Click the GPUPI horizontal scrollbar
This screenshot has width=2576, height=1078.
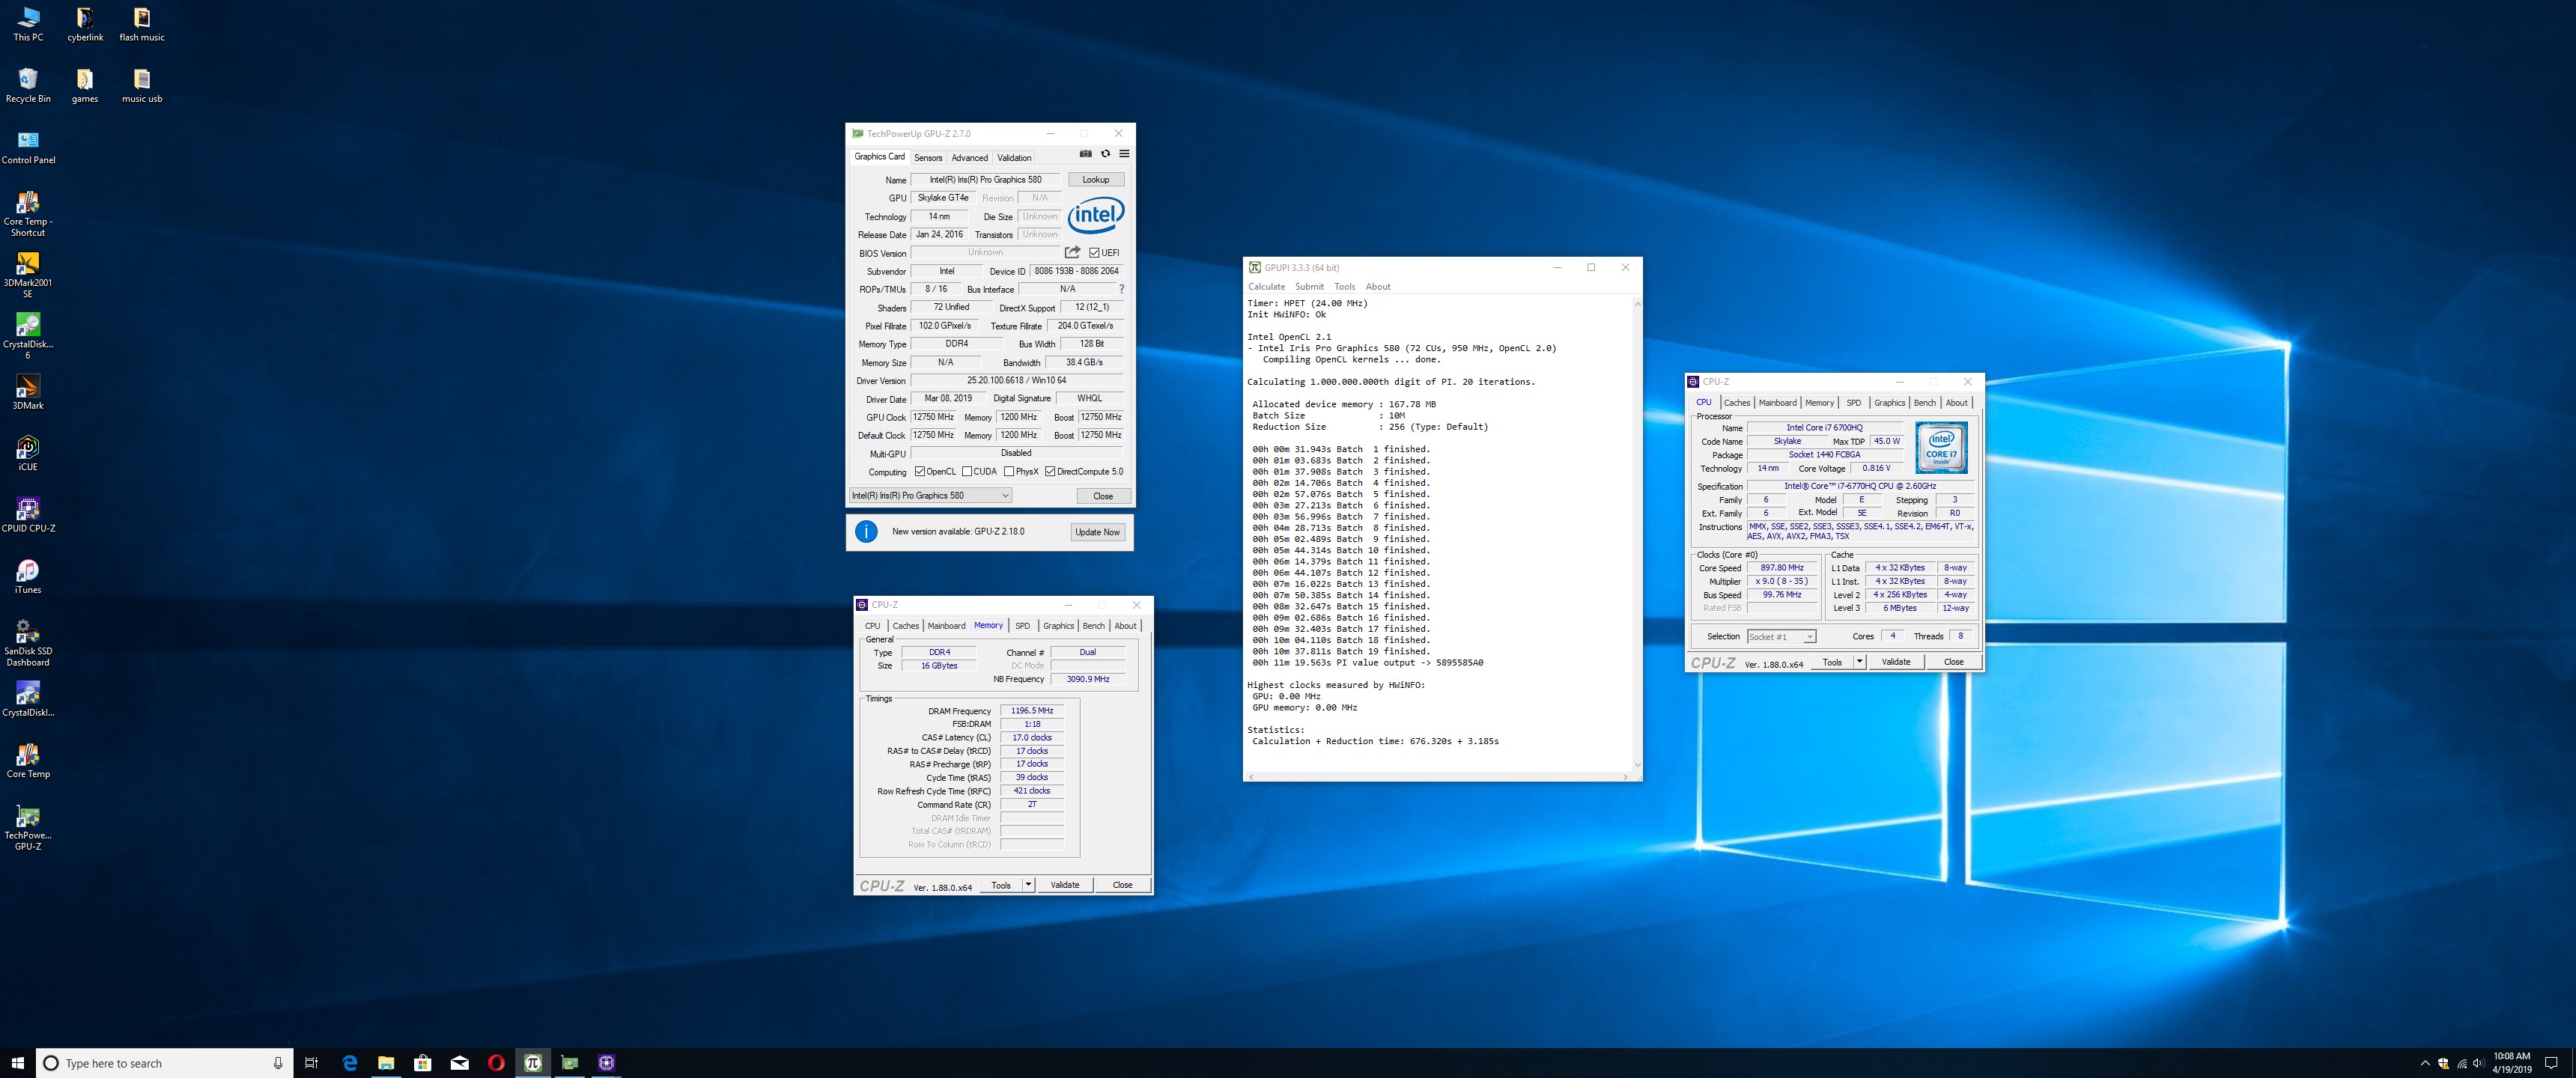click(x=1438, y=777)
